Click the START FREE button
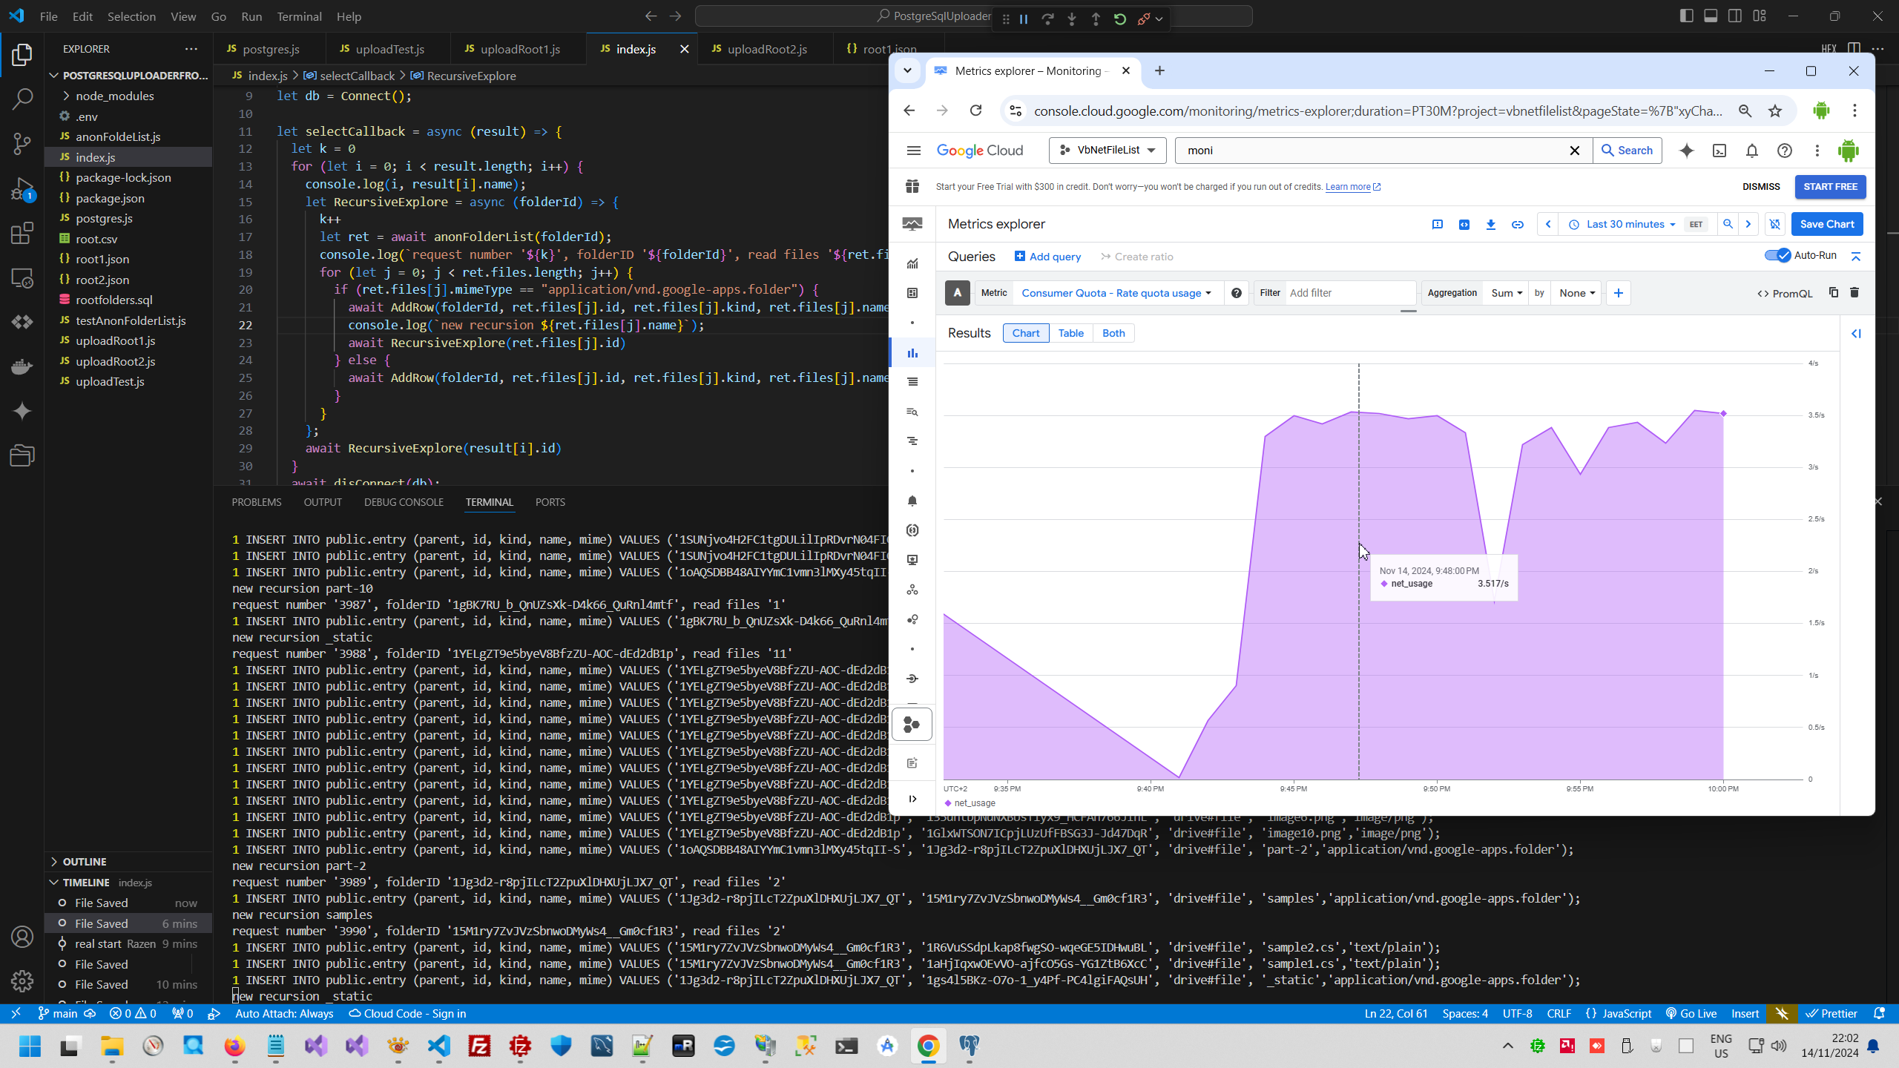This screenshot has height=1068, width=1899. 1830,187
